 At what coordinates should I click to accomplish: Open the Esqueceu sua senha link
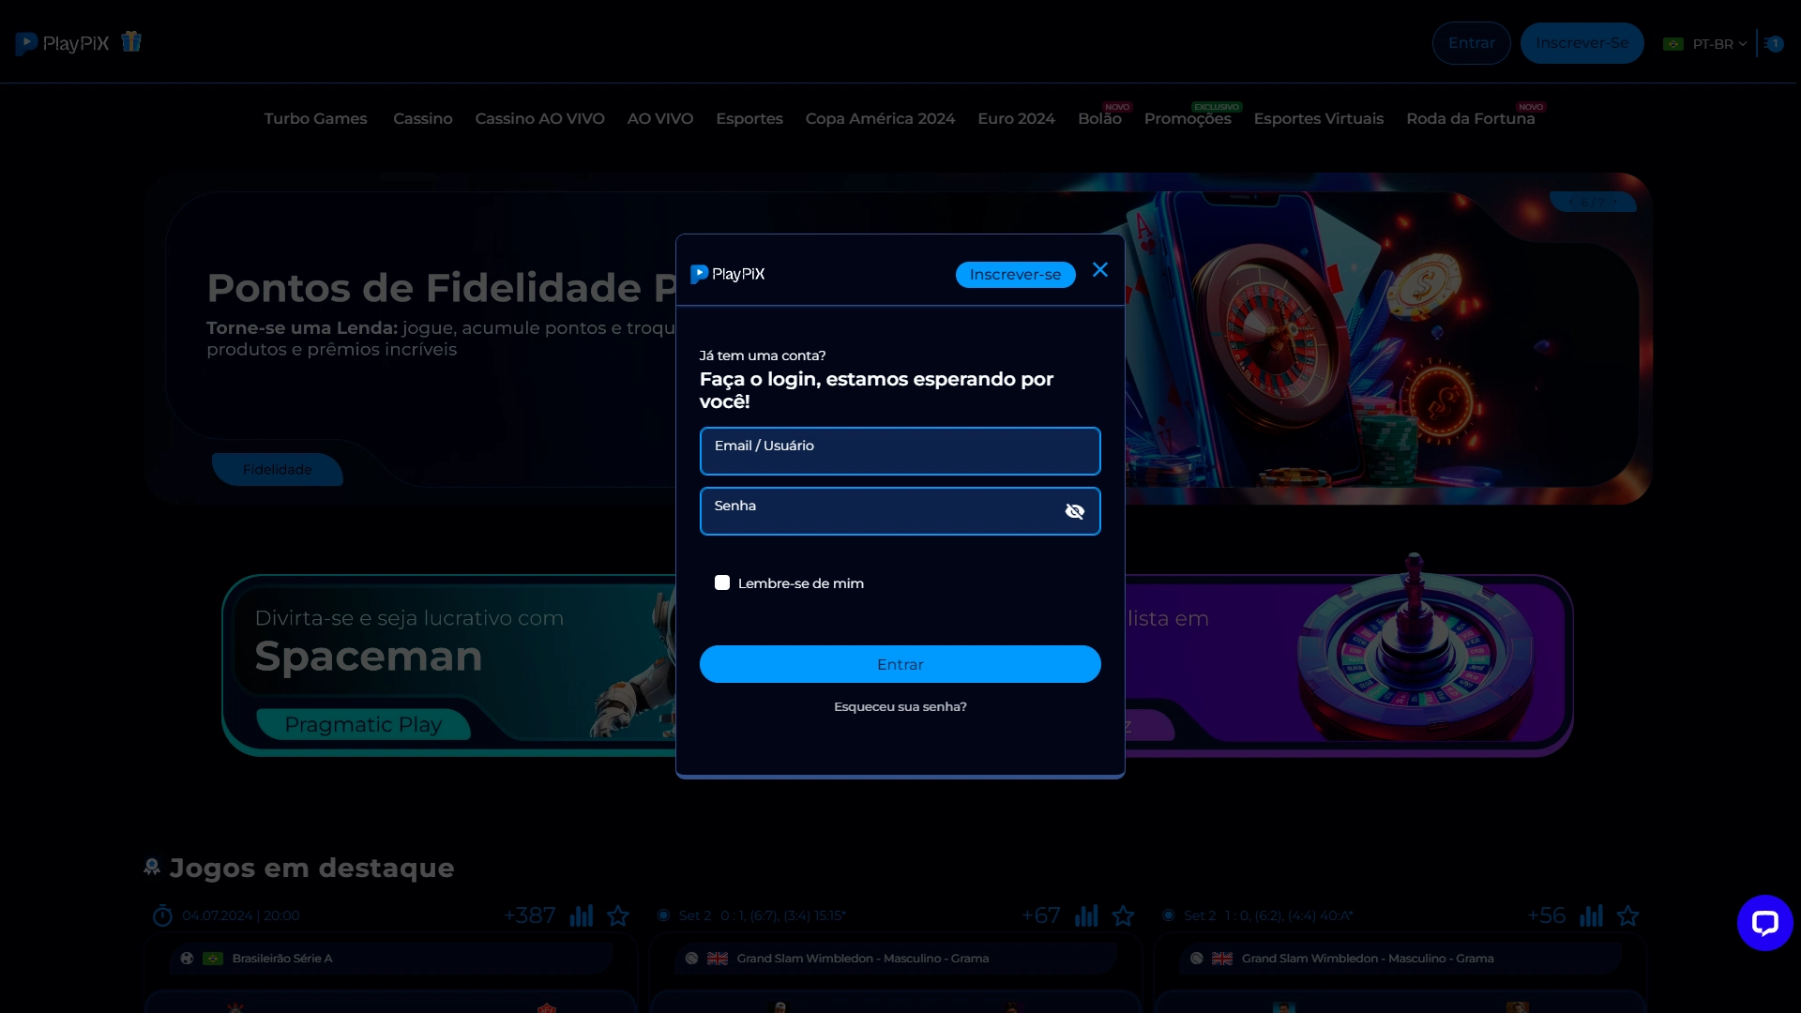tap(900, 706)
